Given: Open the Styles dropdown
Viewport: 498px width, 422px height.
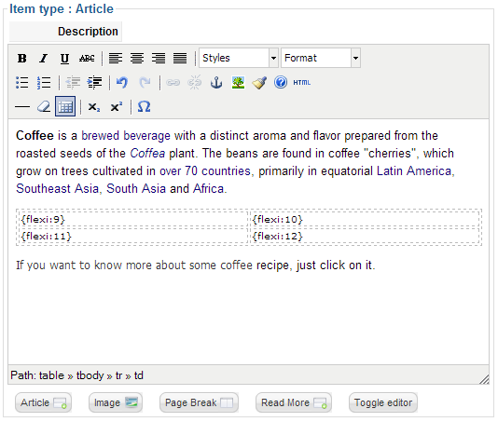Looking at the screenshot, I should point(239,58).
